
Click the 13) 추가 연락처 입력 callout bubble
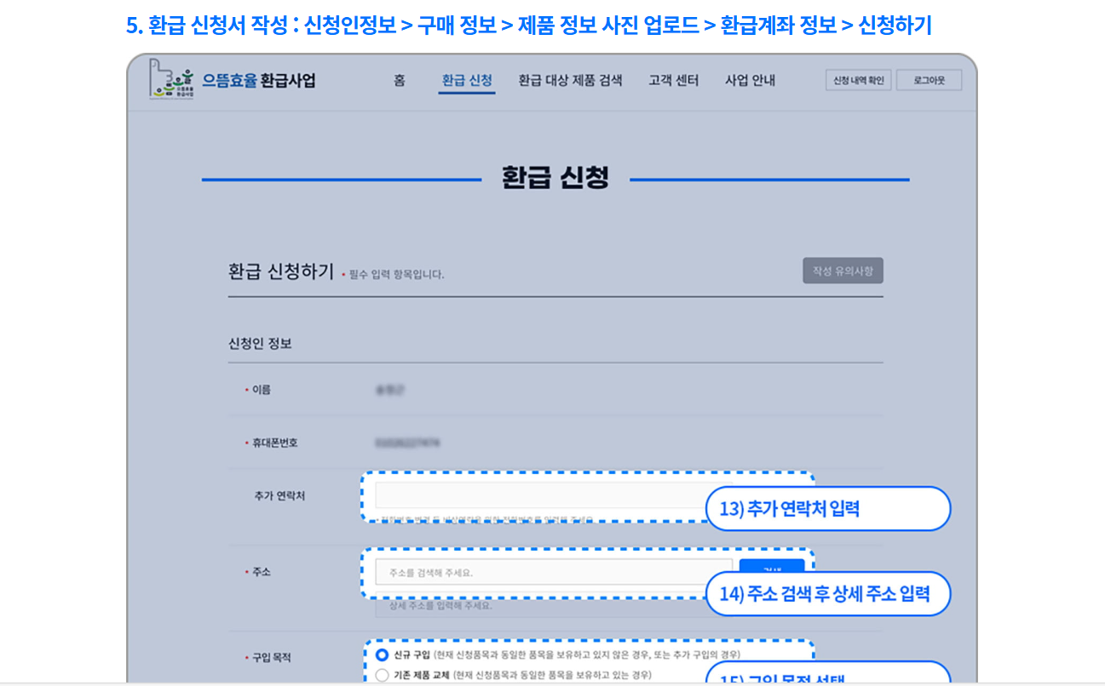click(x=827, y=508)
